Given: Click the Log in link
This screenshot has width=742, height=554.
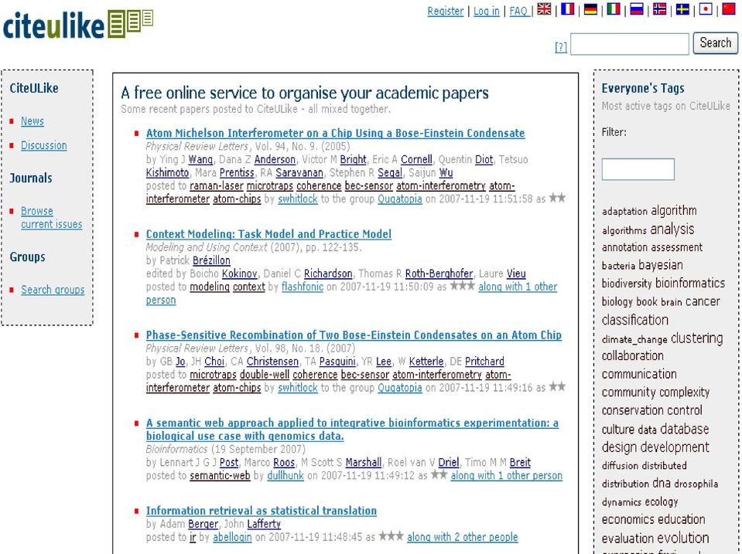Looking at the screenshot, I should point(487,11).
